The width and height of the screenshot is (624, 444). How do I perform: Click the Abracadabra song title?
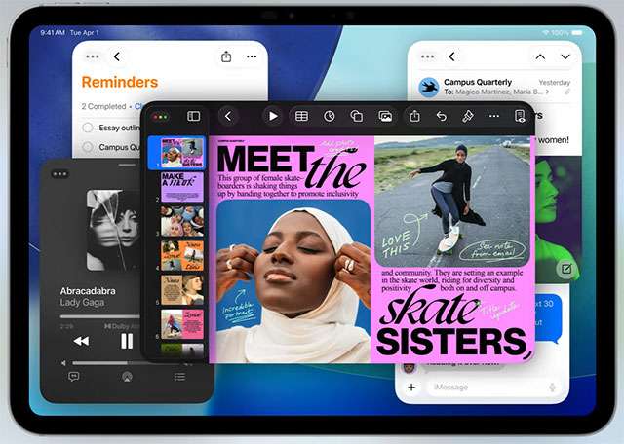click(88, 291)
